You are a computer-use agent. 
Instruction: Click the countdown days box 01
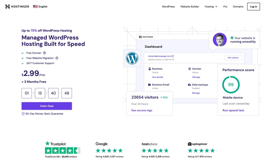pyautogui.click(x=27, y=93)
